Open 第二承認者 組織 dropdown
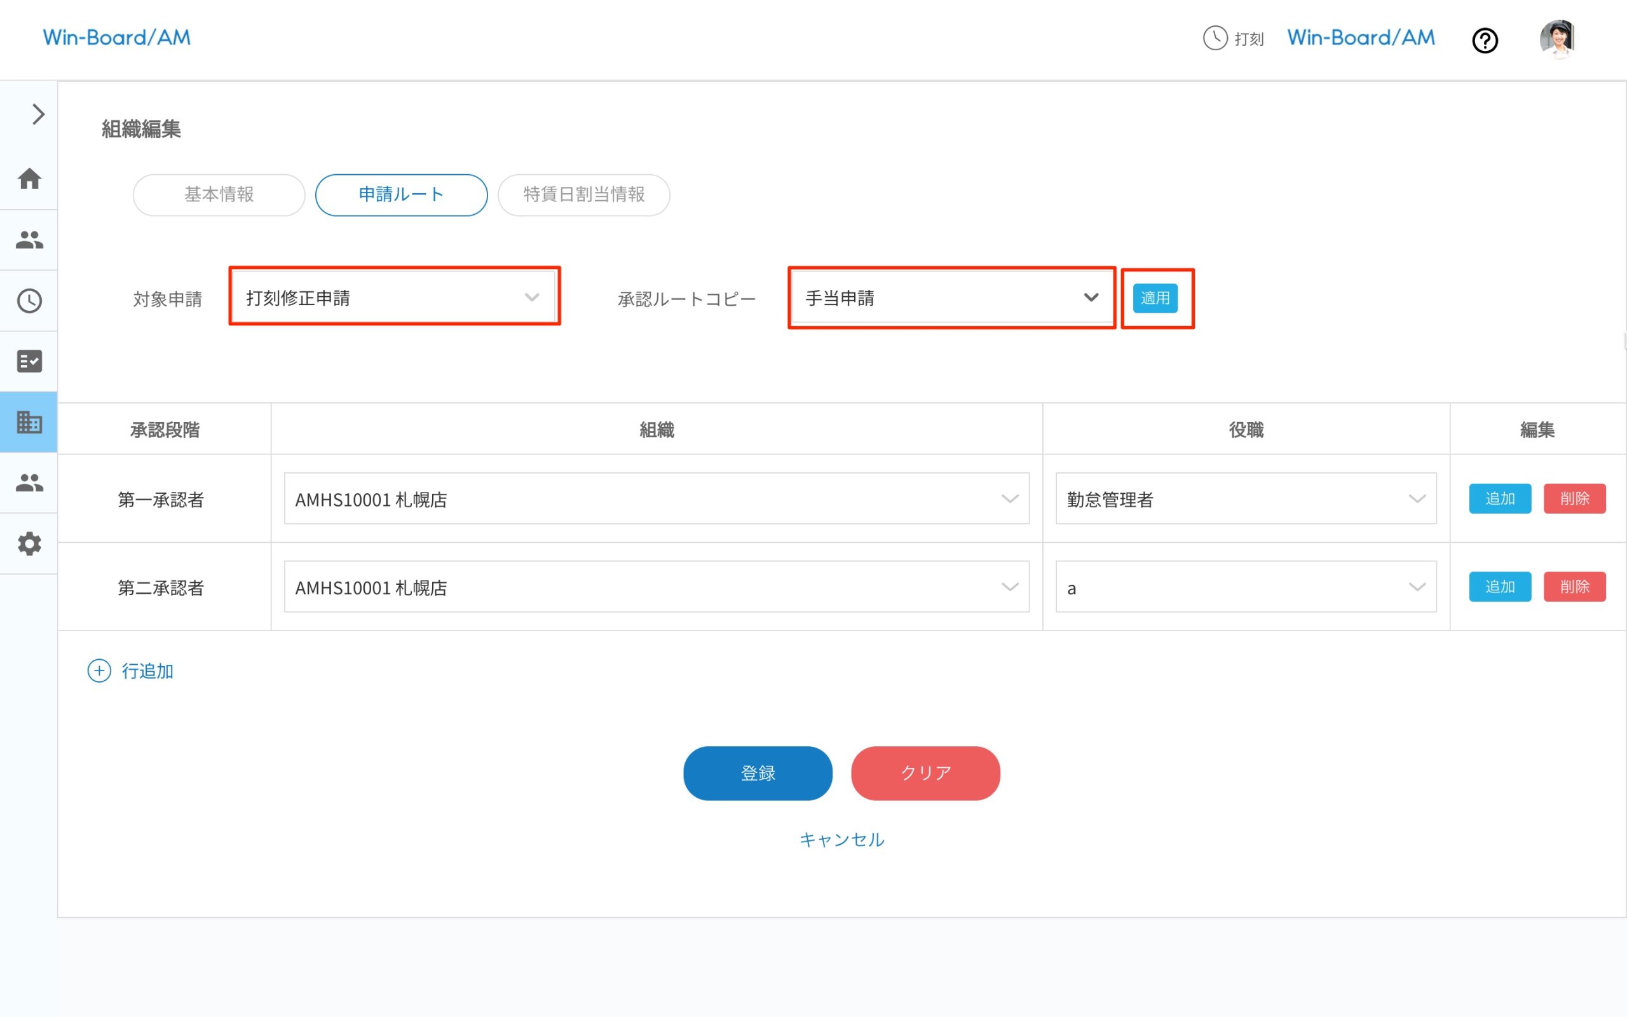The height and width of the screenshot is (1017, 1627). 656,587
